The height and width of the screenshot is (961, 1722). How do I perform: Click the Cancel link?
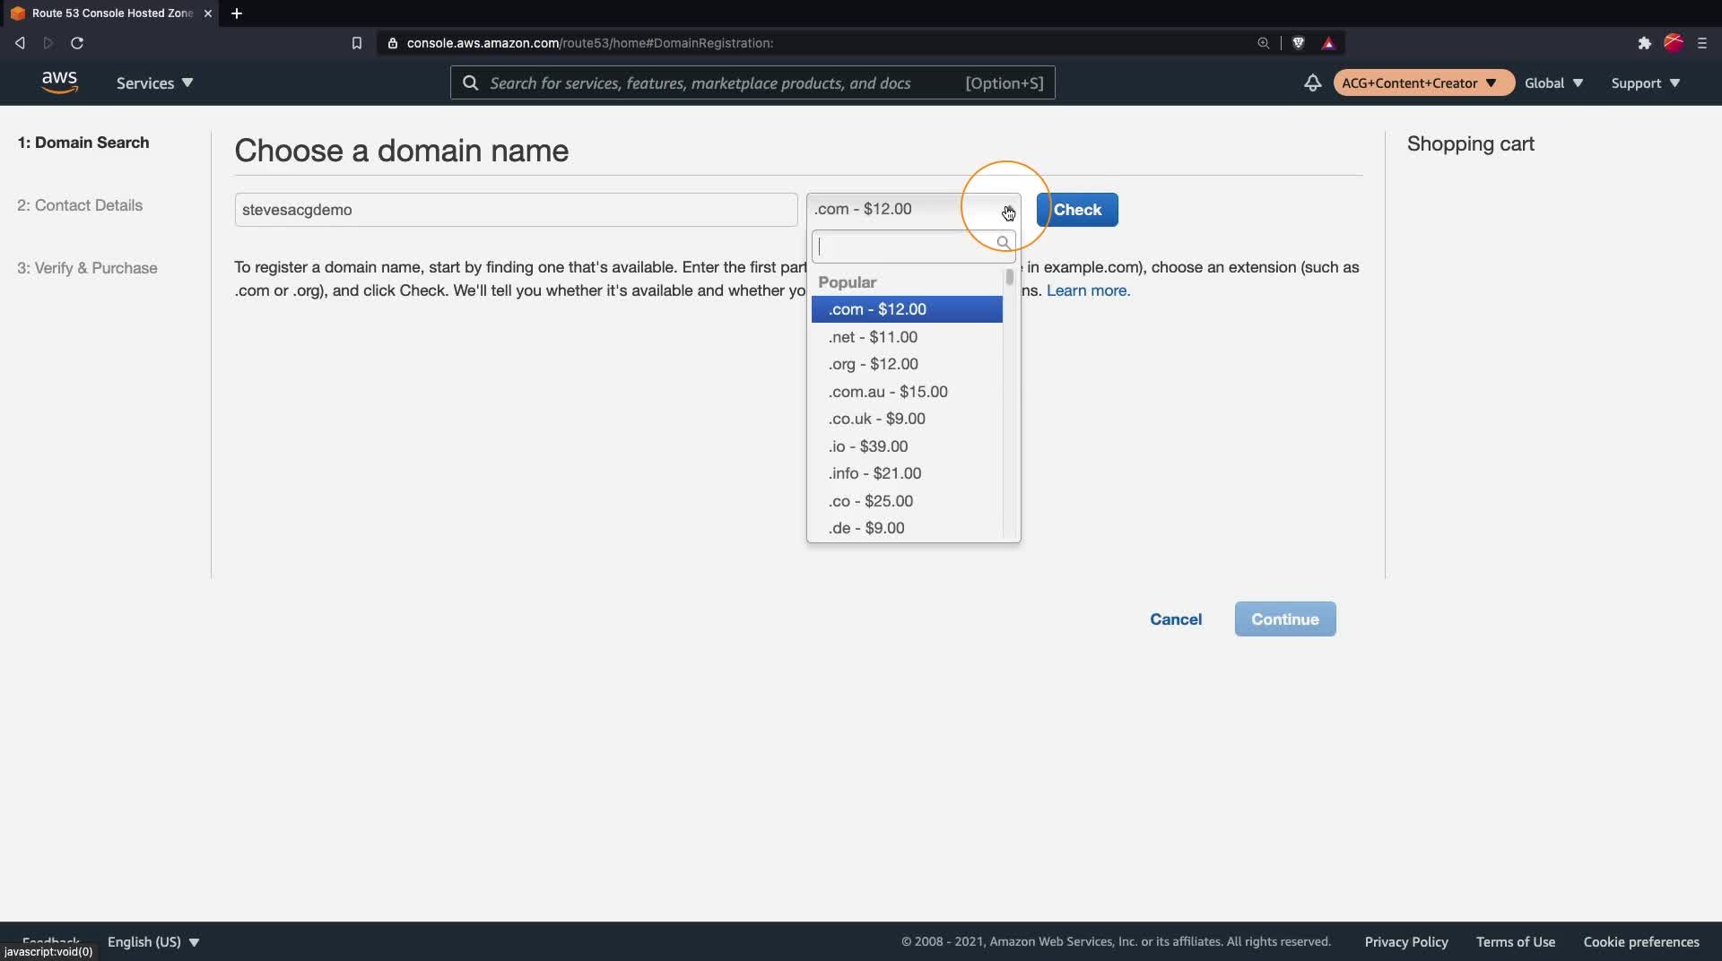tap(1176, 619)
